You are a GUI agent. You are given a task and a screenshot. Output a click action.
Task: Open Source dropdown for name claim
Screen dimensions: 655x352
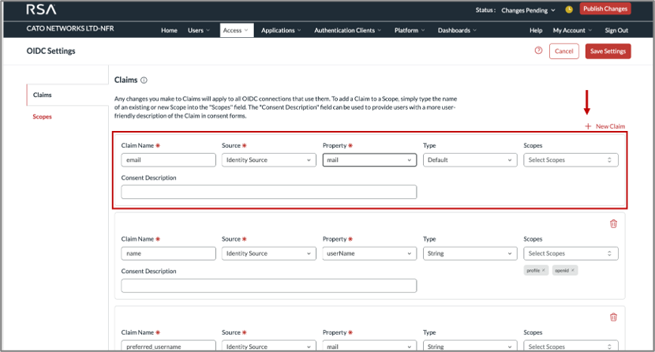[x=268, y=253]
